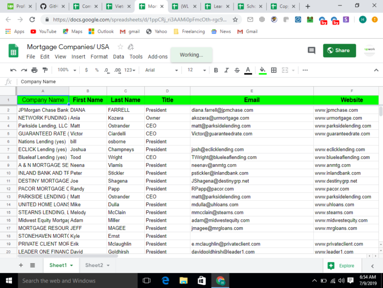Screen dimensions: 383x288
Task: Click the Undo icon in toolbar
Action: pos(13,70)
